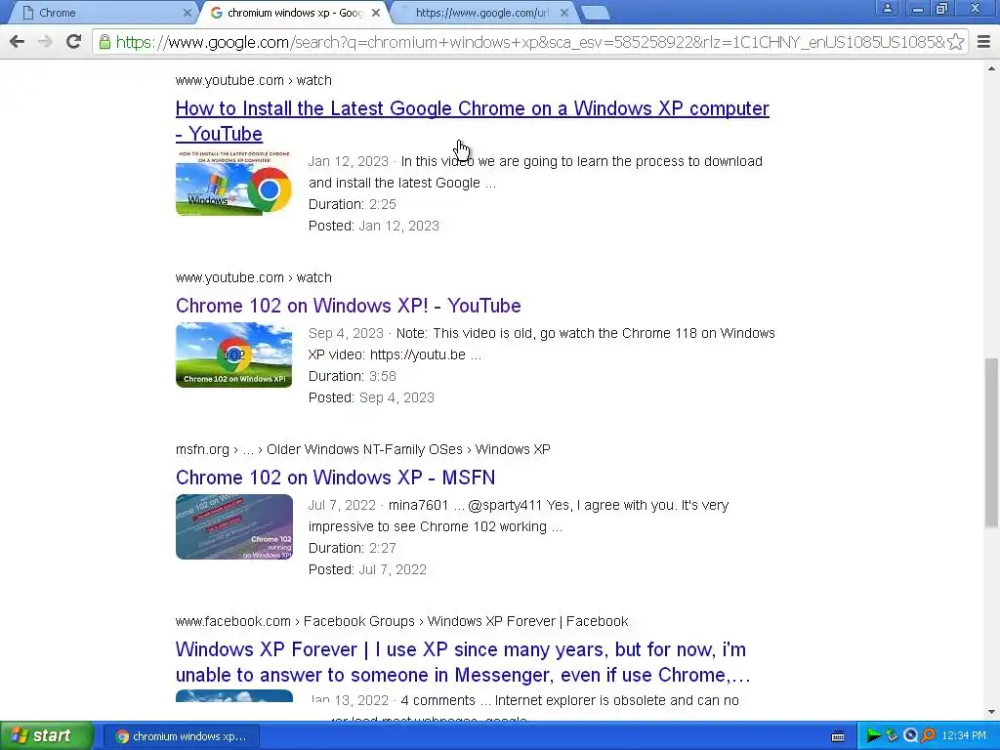1000x750 pixels.
Task: Bookmark this page with the star icon
Action: 955,42
